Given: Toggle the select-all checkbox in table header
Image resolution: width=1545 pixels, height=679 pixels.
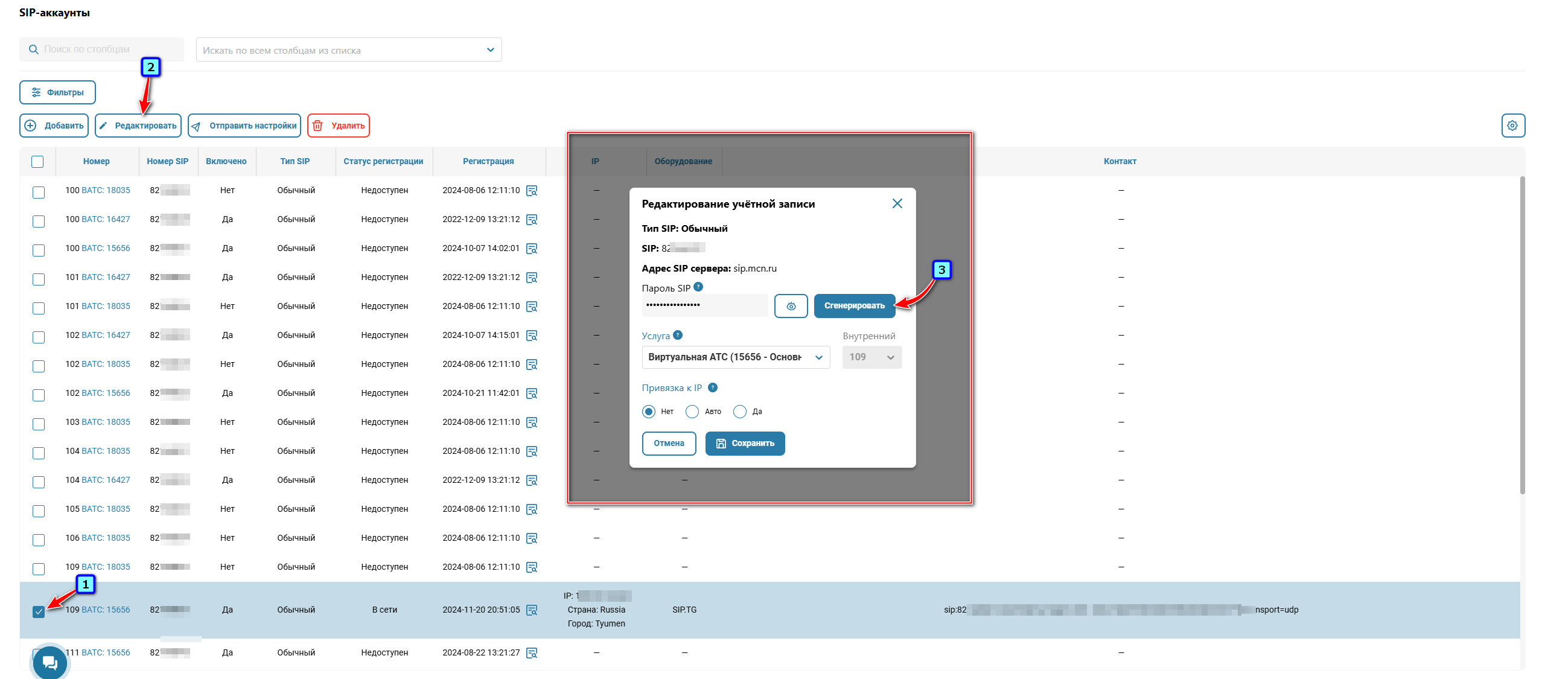Looking at the screenshot, I should click(x=37, y=162).
